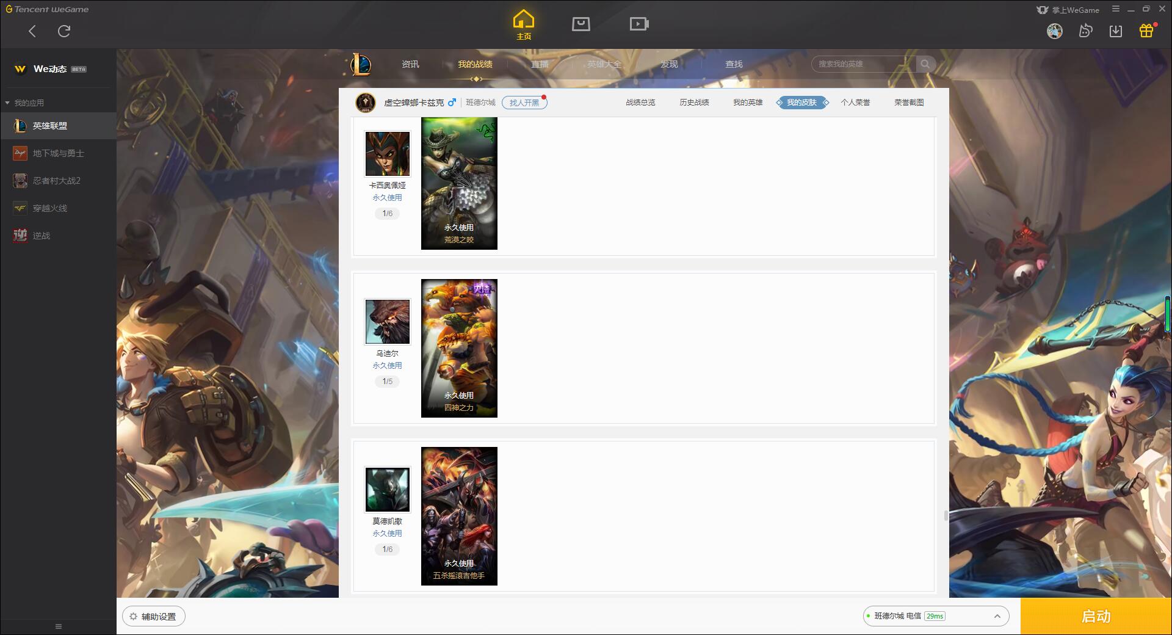1172x635 pixels.
Task: Click the 1/6 skin count badge for 卡西奥佩娅
Action: click(387, 214)
